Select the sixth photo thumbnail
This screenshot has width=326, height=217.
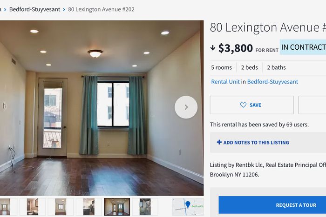pos(145,207)
